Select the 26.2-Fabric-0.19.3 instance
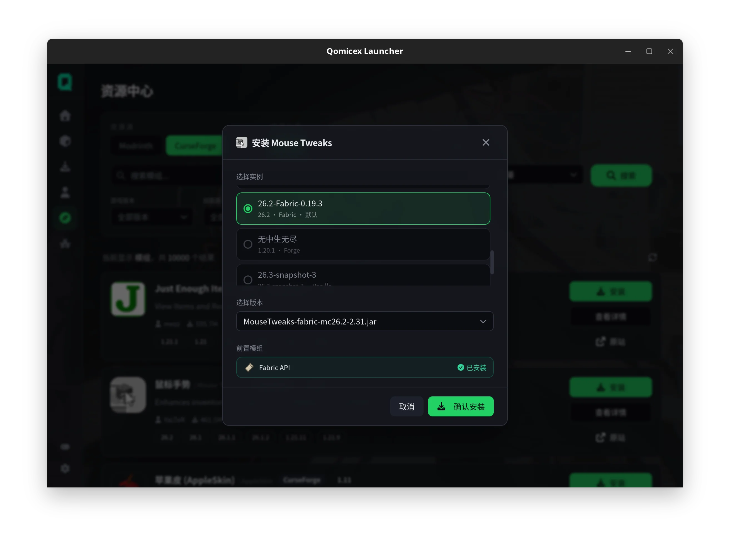 [x=363, y=208]
